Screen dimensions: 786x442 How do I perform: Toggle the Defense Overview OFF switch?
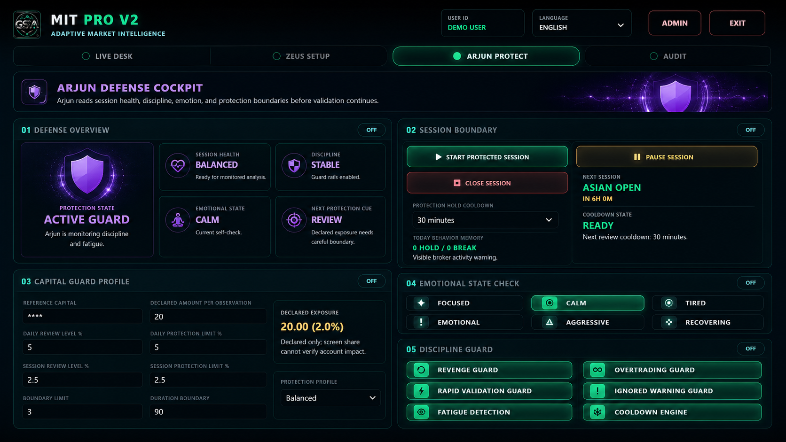tap(371, 130)
